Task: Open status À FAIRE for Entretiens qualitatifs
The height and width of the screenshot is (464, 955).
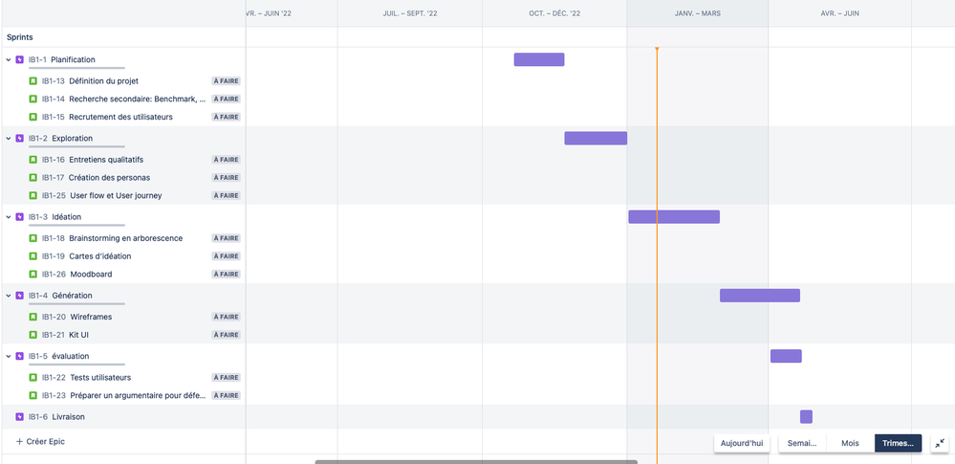Action: [226, 160]
